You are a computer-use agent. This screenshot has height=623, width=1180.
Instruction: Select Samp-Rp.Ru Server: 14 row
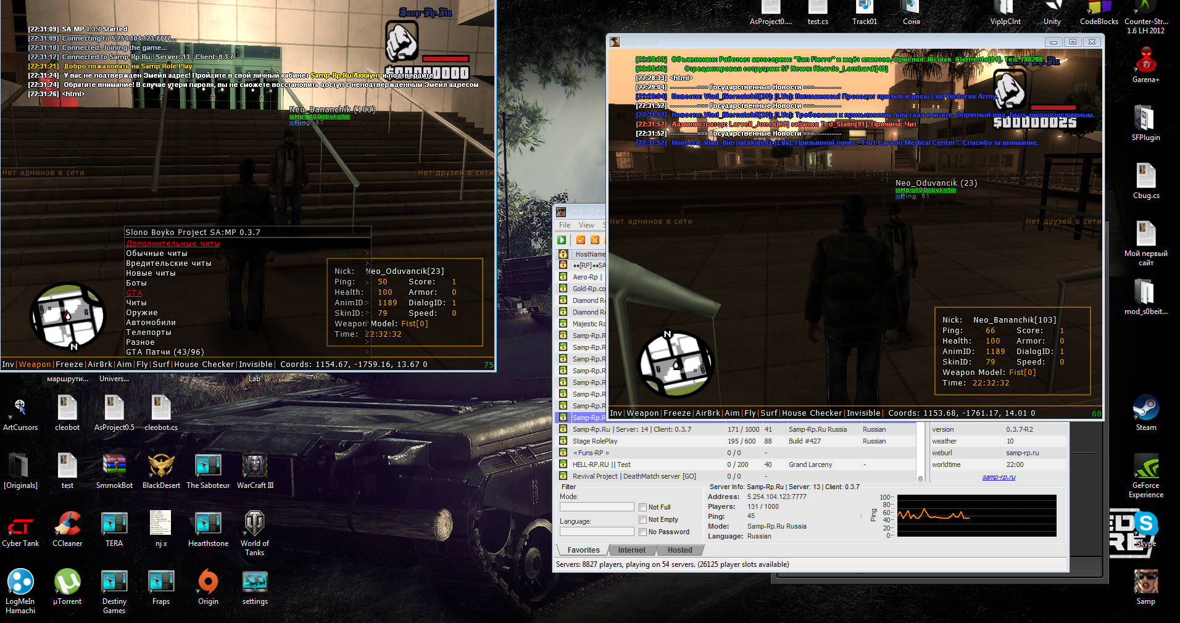click(x=737, y=429)
